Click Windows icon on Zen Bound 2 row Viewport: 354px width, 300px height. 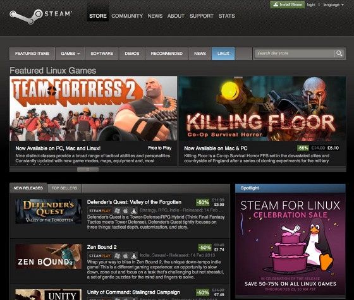117,256
